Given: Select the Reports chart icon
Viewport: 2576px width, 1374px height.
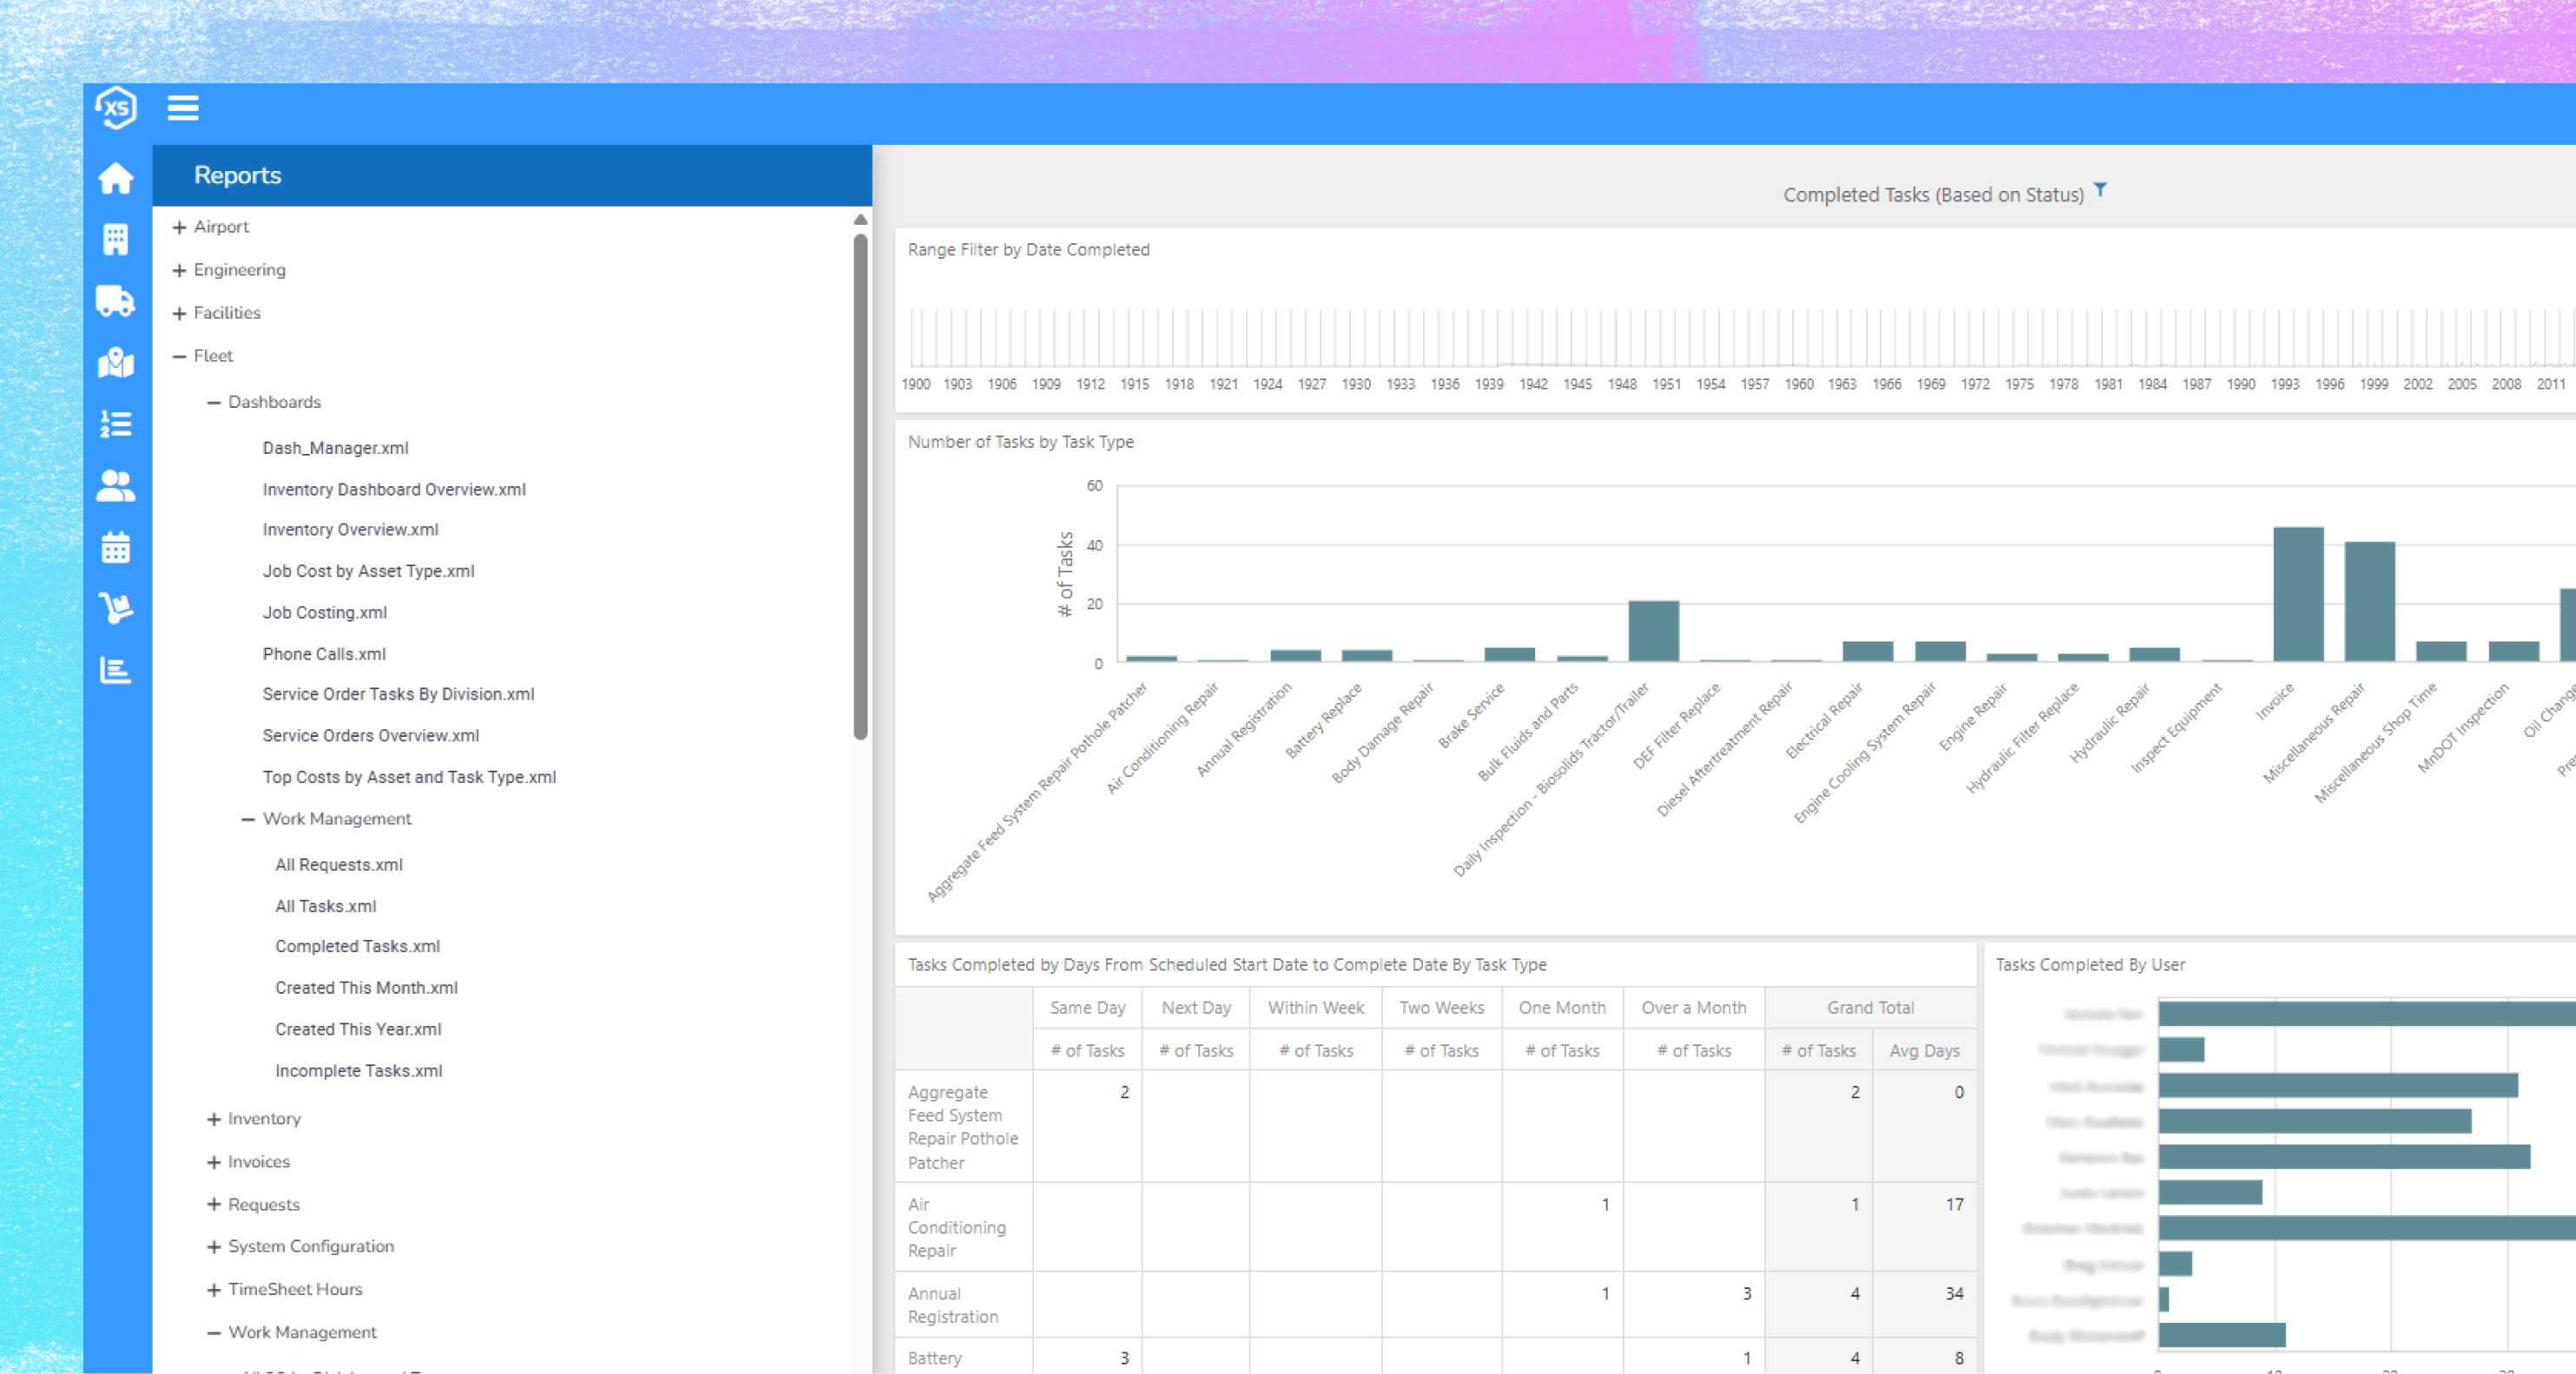Looking at the screenshot, I should click(x=116, y=670).
